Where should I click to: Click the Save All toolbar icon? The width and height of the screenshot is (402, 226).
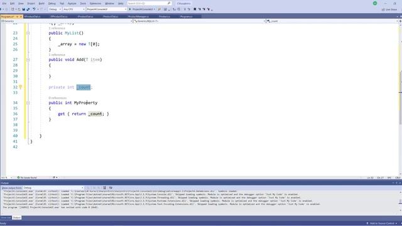pos(28,9)
